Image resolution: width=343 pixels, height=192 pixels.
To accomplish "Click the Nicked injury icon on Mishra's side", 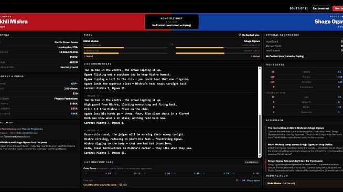I will click(x=84, y=57).
